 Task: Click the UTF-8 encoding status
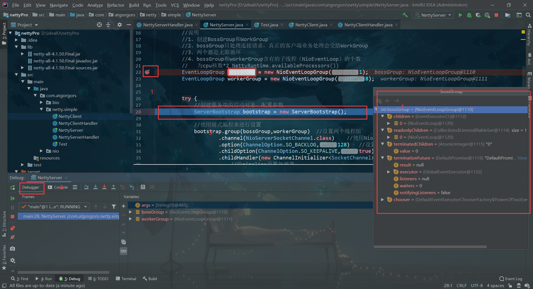click(477, 285)
